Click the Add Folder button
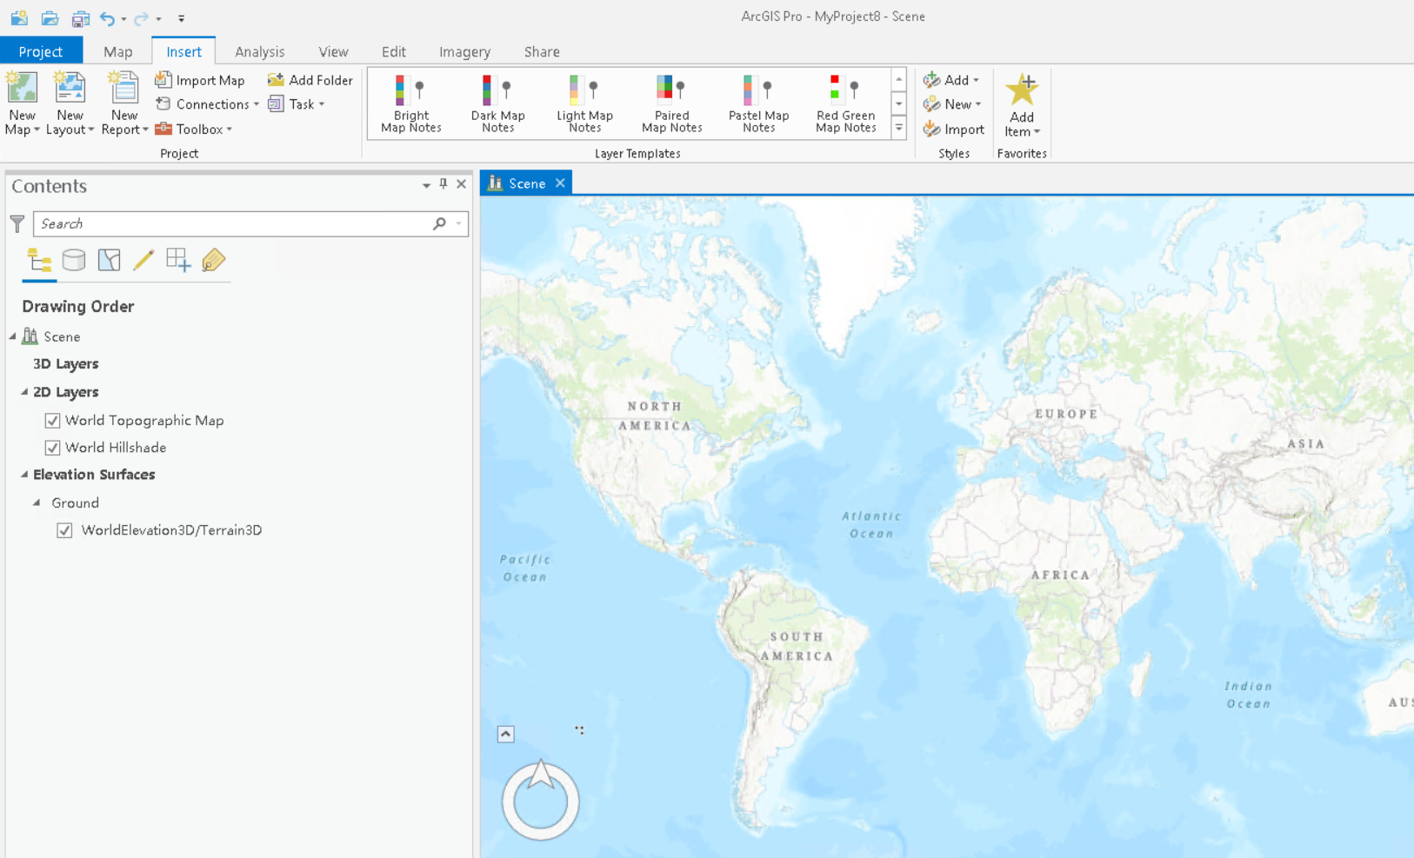 click(x=310, y=80)
